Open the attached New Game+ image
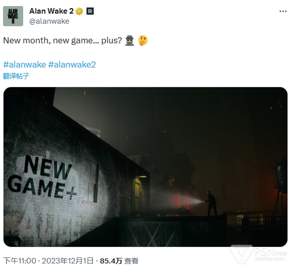This screenshot has width=293, height=270. (145, 167)
